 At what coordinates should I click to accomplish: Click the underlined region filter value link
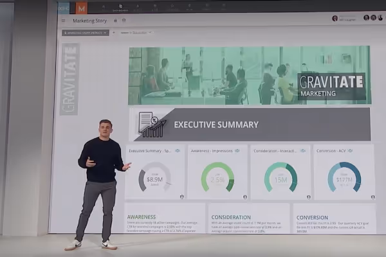(x=140, y=33)
